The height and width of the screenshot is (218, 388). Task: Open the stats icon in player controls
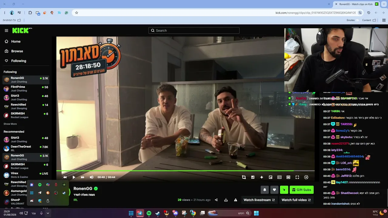click(253, 177)
